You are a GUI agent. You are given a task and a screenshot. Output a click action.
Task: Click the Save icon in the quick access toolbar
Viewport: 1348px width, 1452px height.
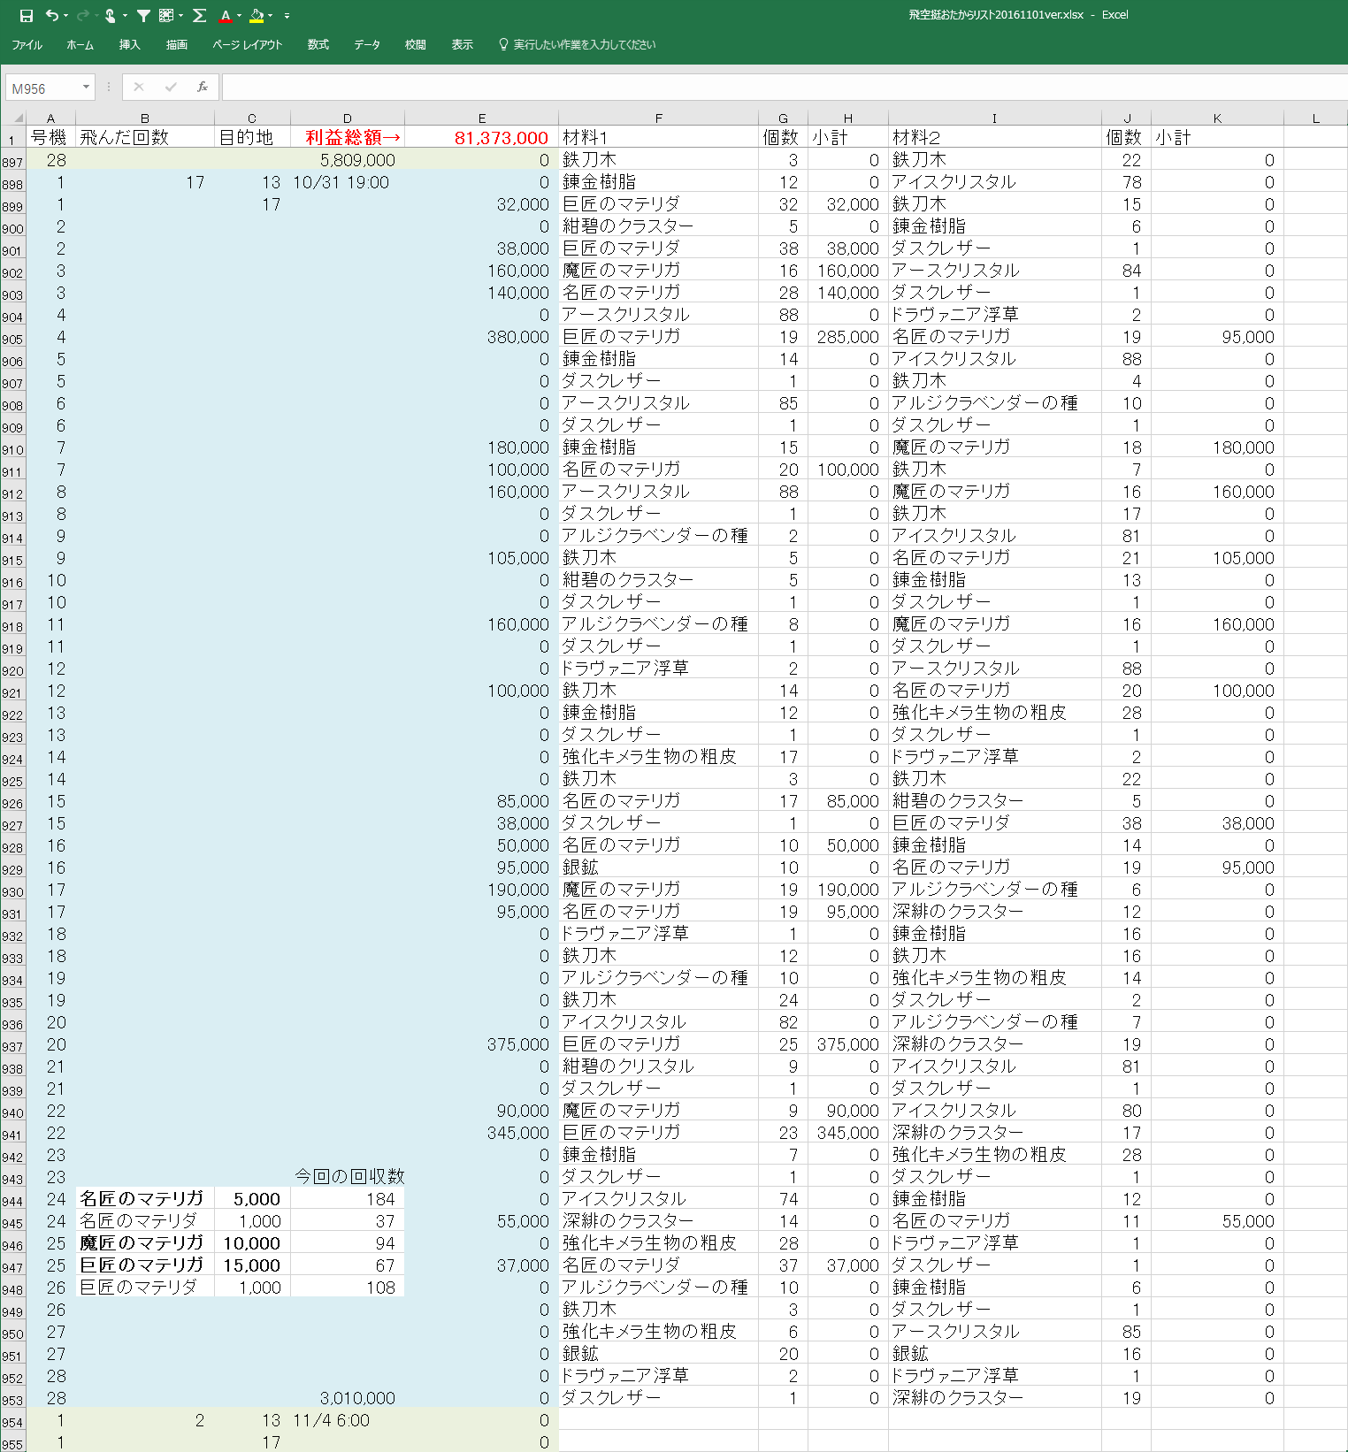(x=26, y=15)
